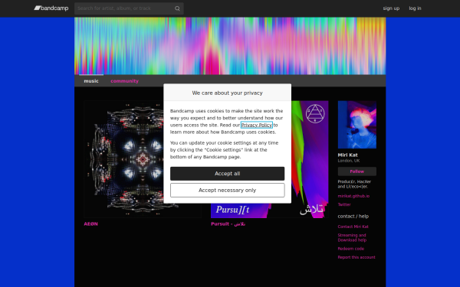Image resolution: width=460 pixels, height=287 pixels.
Task: View Miri Kat profile photo
Action: pos(356,125)
